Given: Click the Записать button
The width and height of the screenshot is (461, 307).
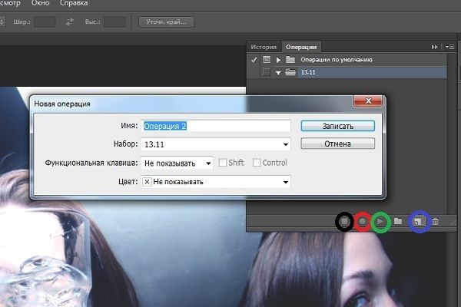Looking at the screenshot, I should [x=337, y=125].
